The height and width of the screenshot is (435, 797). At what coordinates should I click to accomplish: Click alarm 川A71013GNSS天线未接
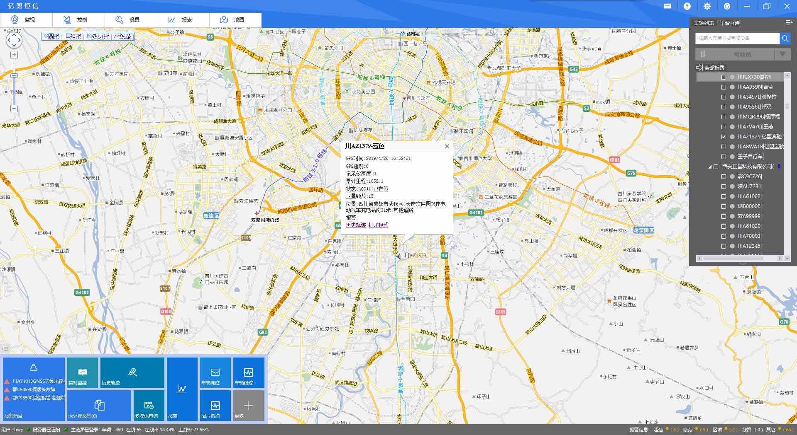coord(34,381)
